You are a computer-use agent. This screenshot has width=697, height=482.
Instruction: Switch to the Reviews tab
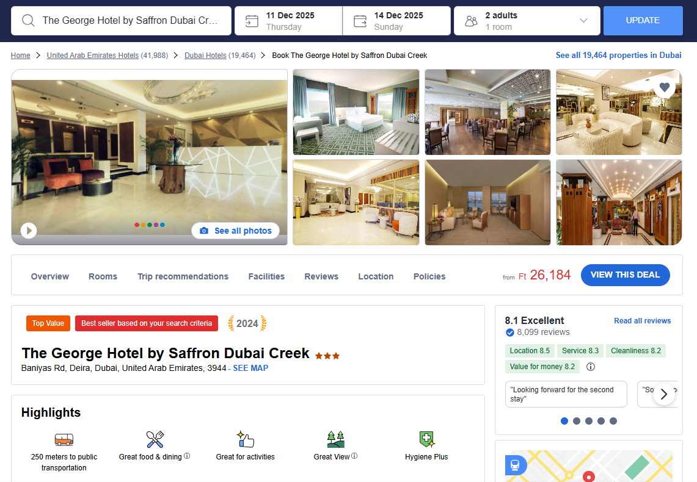click(x=321, y=276)
